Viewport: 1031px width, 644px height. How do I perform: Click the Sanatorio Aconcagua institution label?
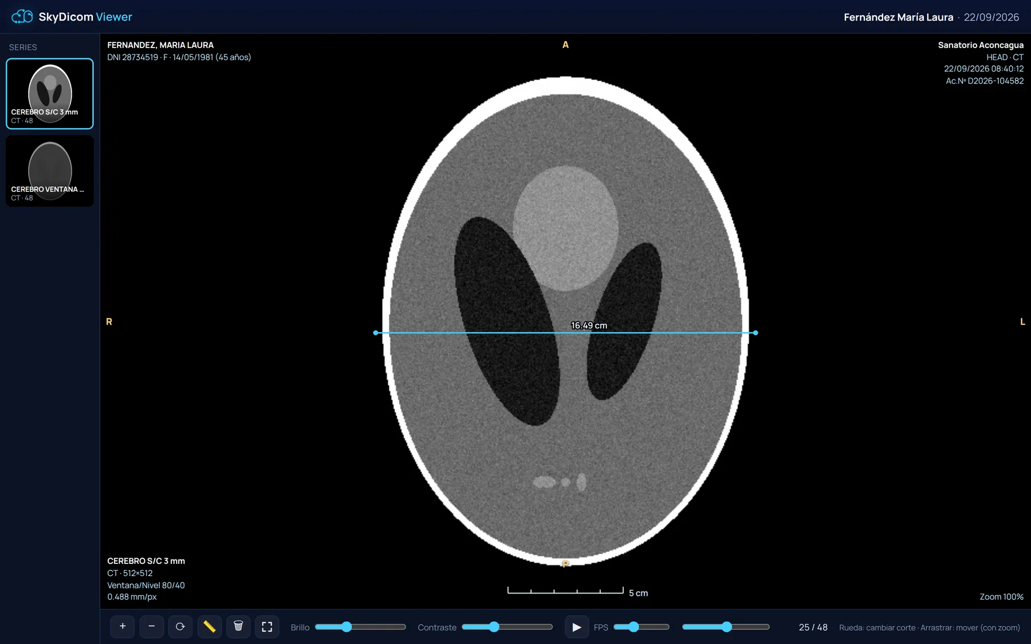(981, 45)
